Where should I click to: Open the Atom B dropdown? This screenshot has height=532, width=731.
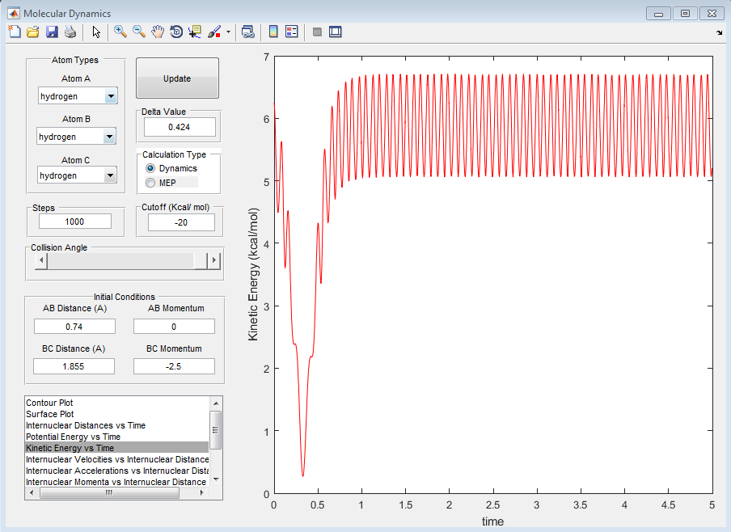point(111,137)
